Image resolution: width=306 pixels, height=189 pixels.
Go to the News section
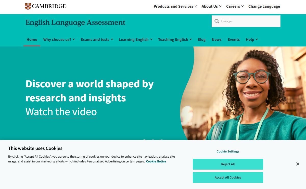(216, 40)
